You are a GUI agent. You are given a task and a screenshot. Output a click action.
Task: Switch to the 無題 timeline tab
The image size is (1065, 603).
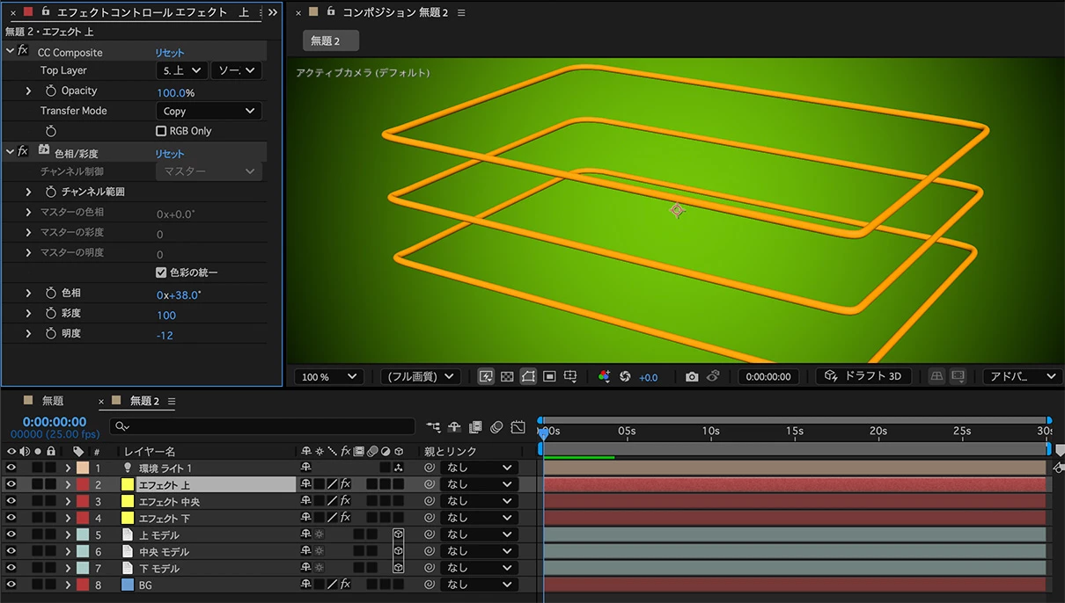[x=52, y=401]
